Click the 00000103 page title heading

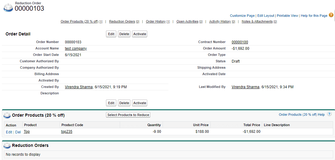29,8
